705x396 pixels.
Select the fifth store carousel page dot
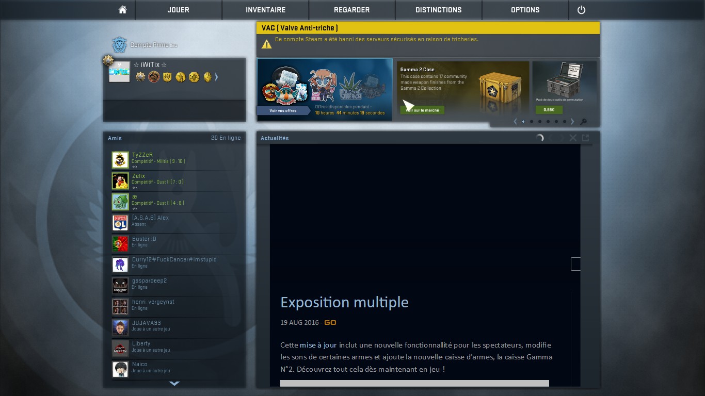(x=556, y=122)
